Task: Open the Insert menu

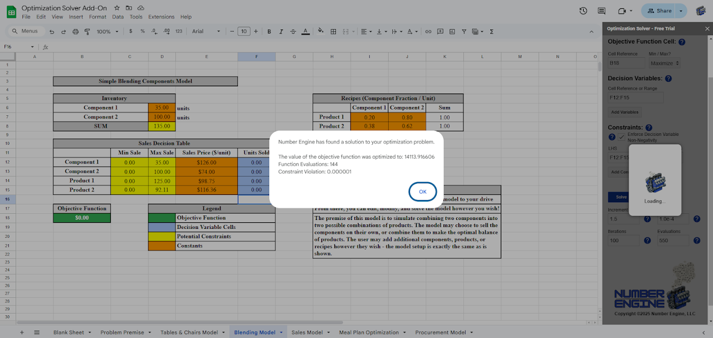Action: [76, 17]
